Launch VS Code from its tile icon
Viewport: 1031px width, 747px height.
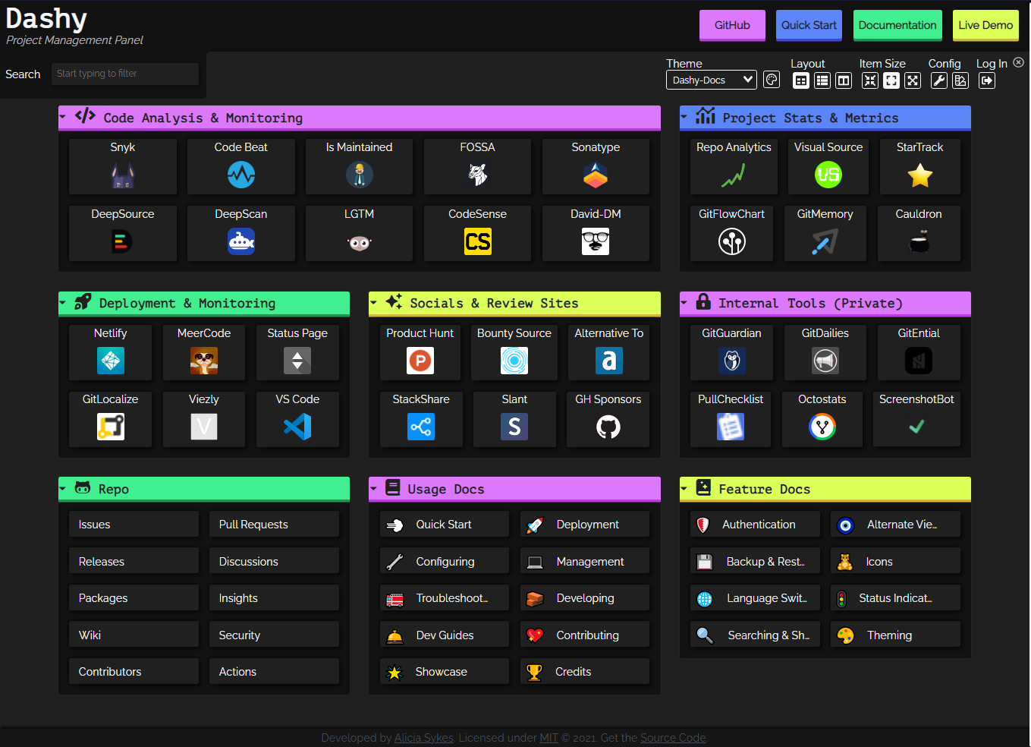tap(297, 427)
